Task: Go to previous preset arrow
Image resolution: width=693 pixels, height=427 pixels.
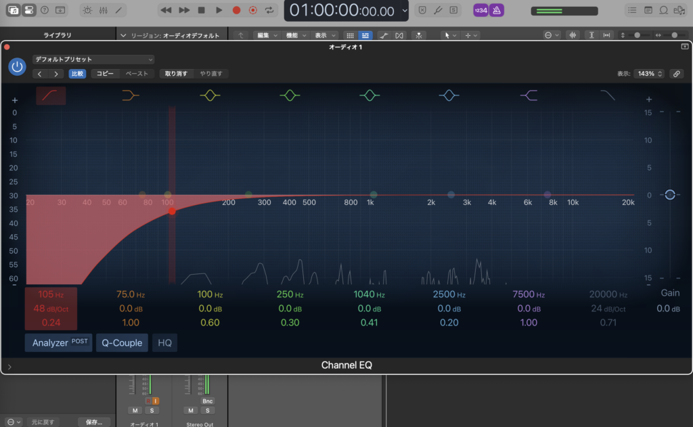Action: coord(40,74)
